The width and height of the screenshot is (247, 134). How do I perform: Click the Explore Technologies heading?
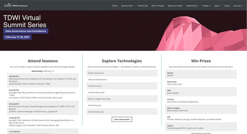(x=122, y=61)
